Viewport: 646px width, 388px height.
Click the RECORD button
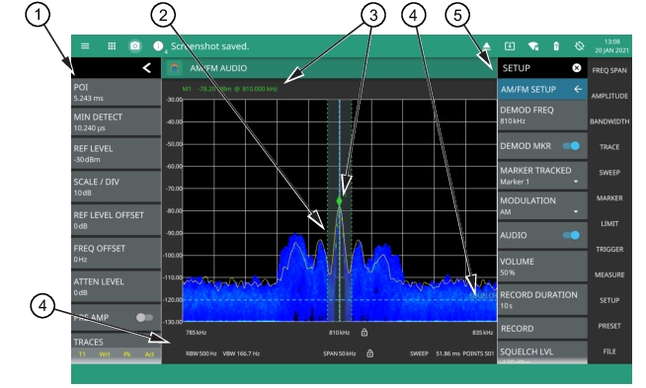coord(542,329)
